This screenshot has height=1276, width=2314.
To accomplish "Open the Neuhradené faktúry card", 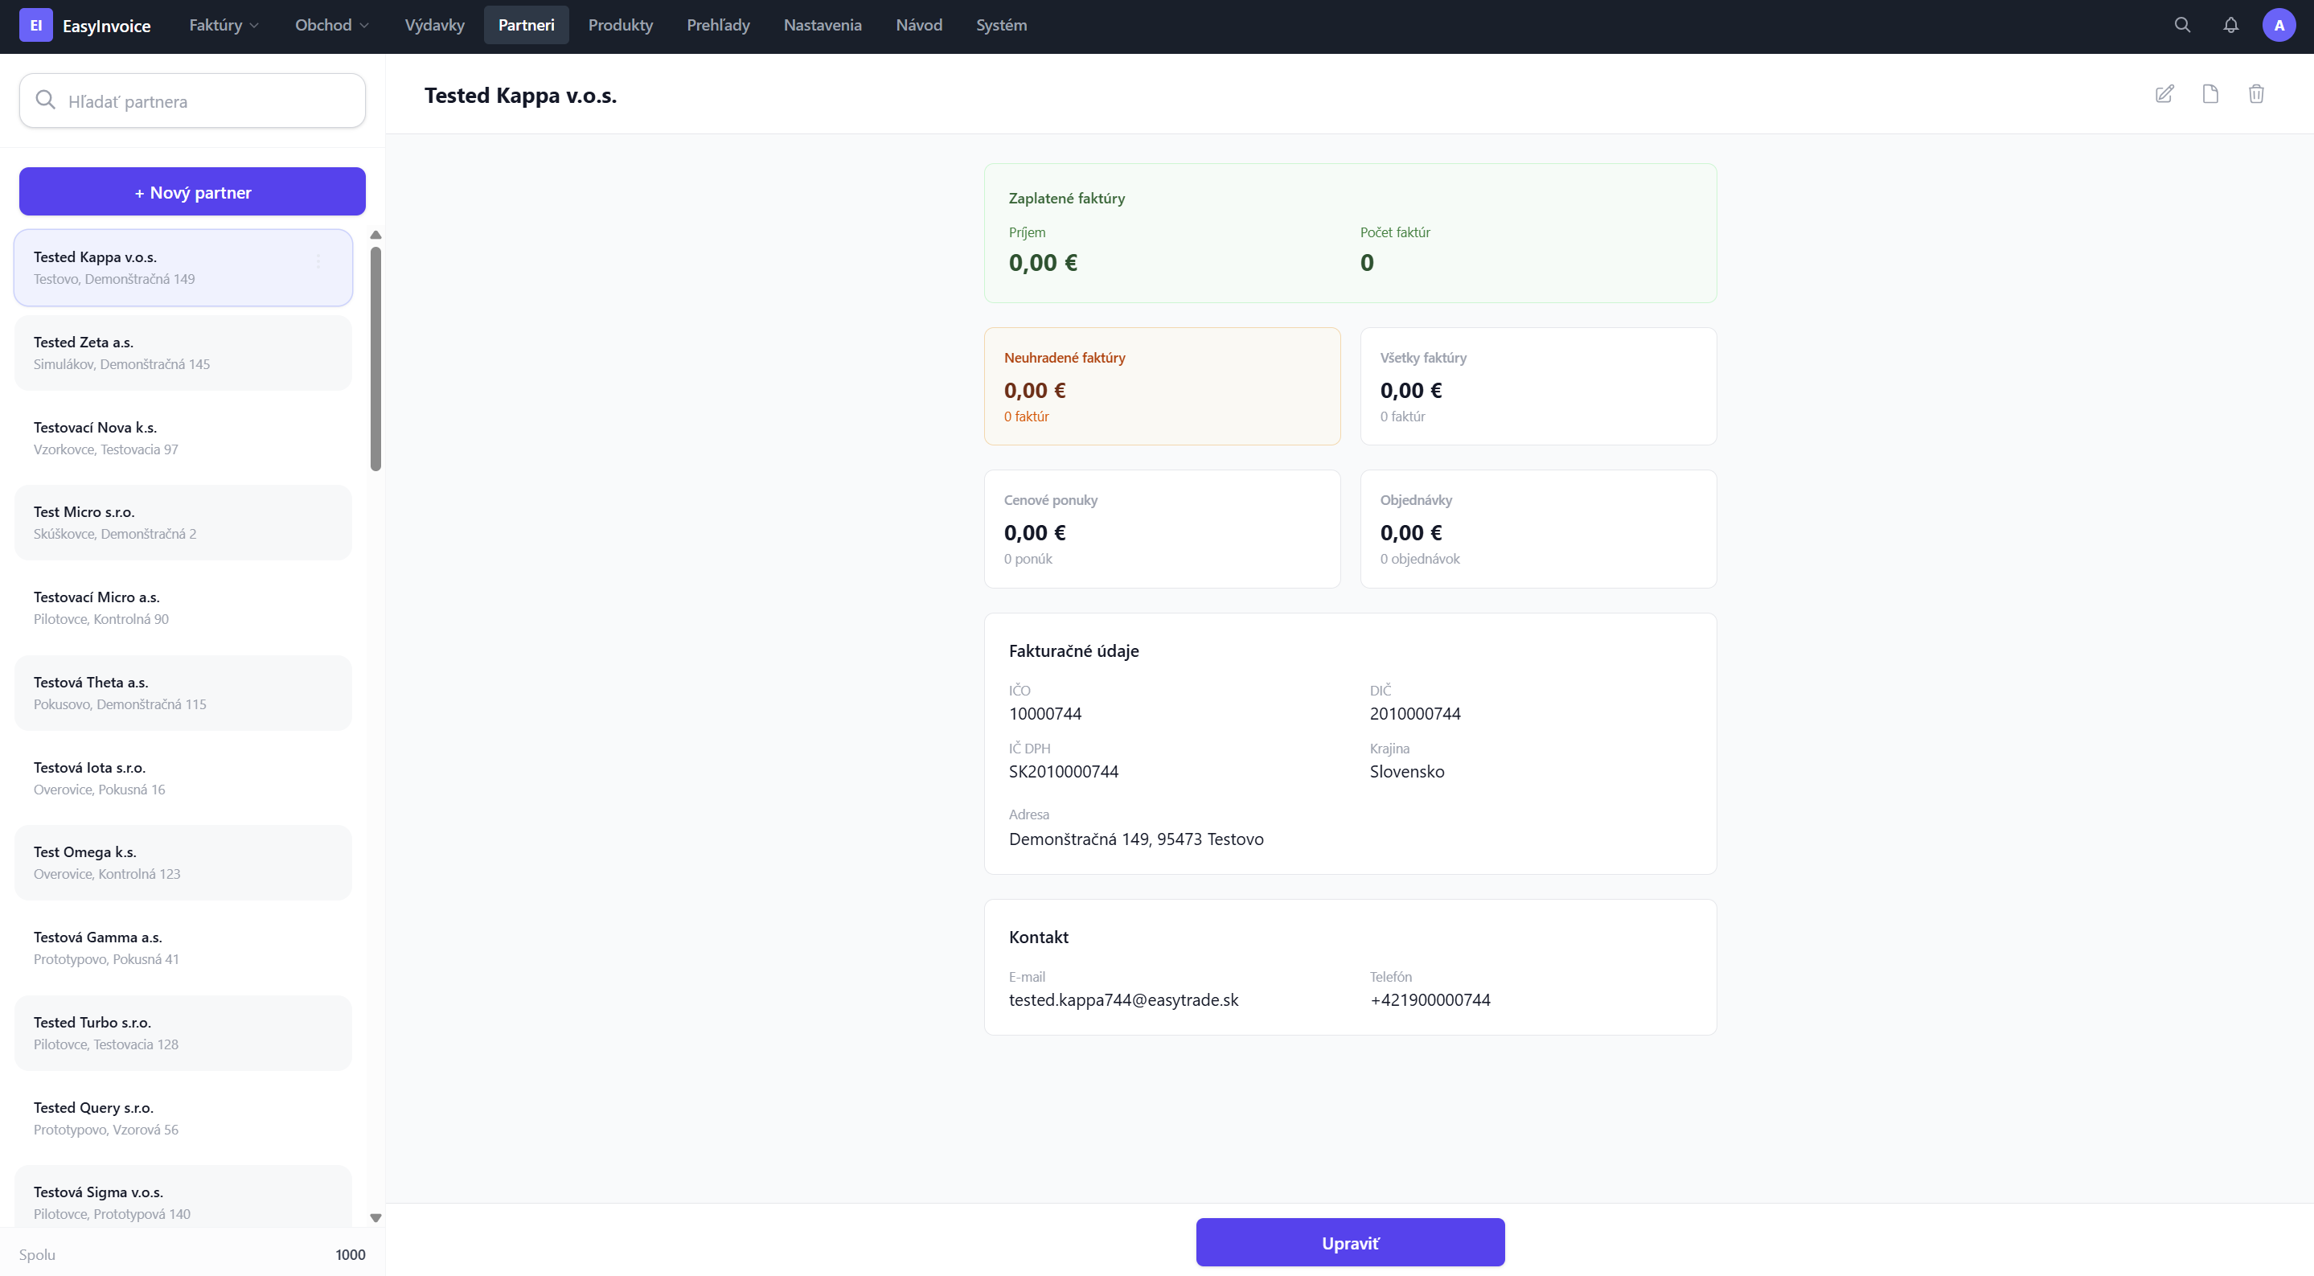I will (1162, 387).
